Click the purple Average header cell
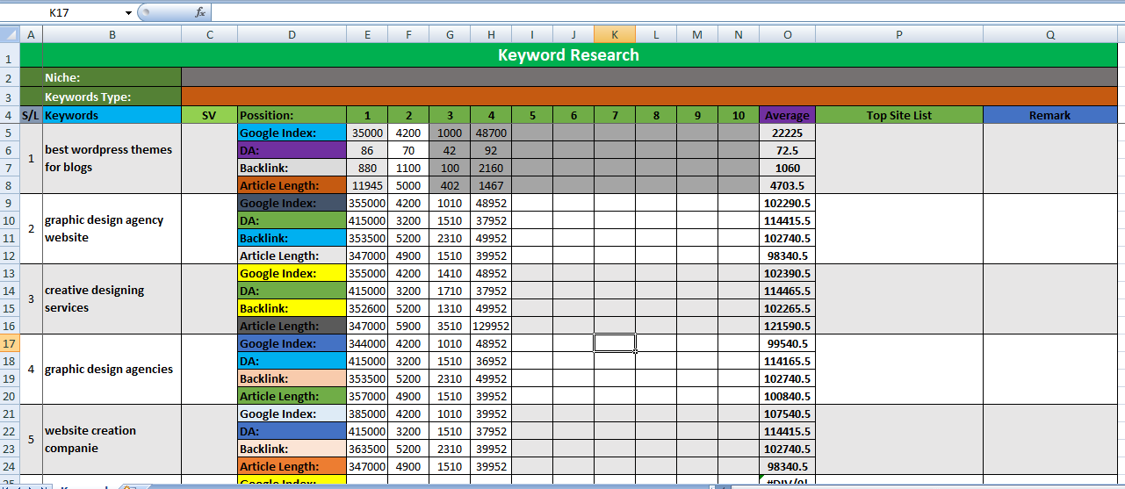1125x489 pixels. (x=787, y=115)
